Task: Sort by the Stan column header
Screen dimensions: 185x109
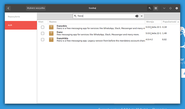Action: [43, 22]
